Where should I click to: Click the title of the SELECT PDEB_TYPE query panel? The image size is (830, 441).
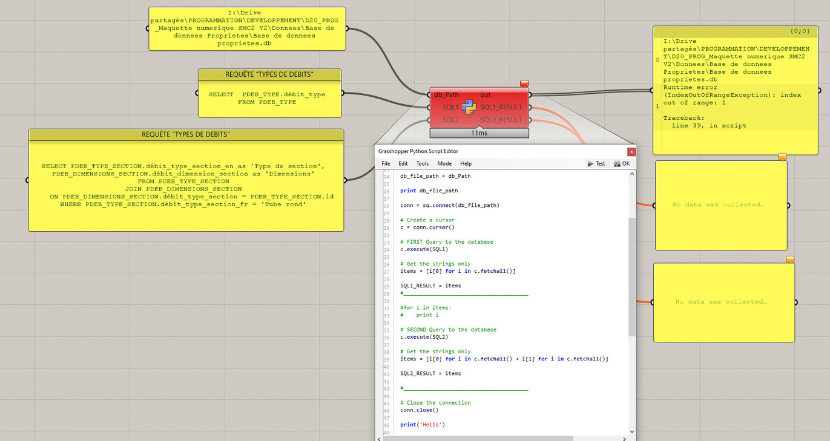pyautogui.click(x=269, y=74)
